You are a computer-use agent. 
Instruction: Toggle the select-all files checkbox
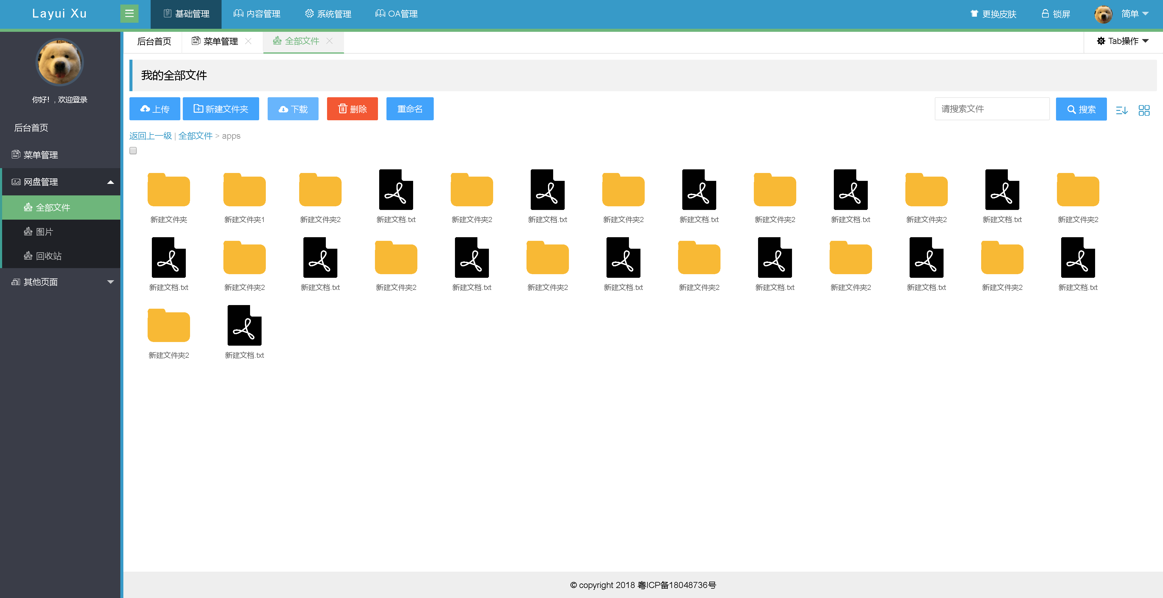click(133, 150)
